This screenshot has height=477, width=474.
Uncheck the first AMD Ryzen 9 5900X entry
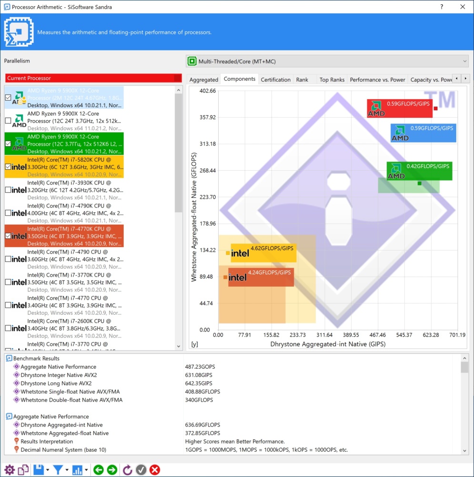tap(8, 98)
